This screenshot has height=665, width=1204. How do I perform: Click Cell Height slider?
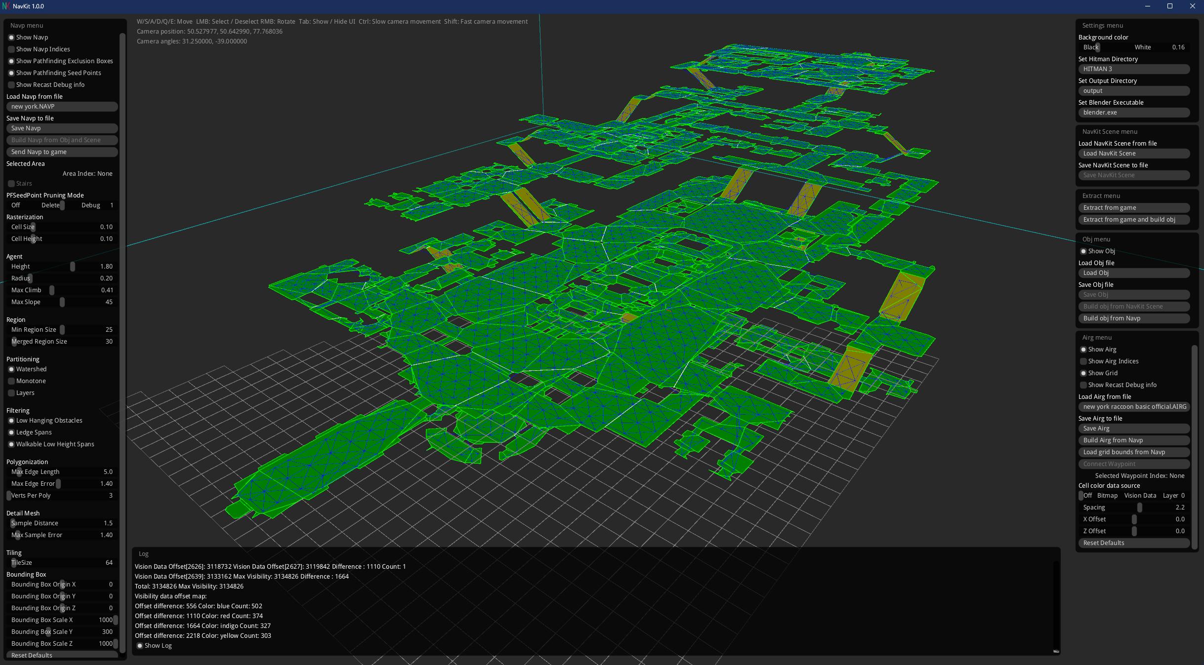point(62,239)
